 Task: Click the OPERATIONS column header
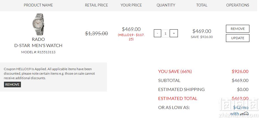238,5
